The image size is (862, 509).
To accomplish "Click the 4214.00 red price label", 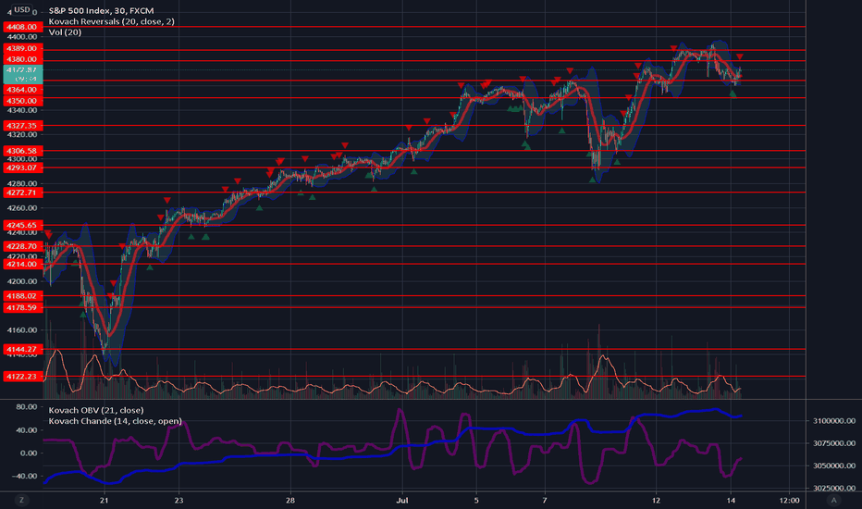I will [x=22, y=264].
